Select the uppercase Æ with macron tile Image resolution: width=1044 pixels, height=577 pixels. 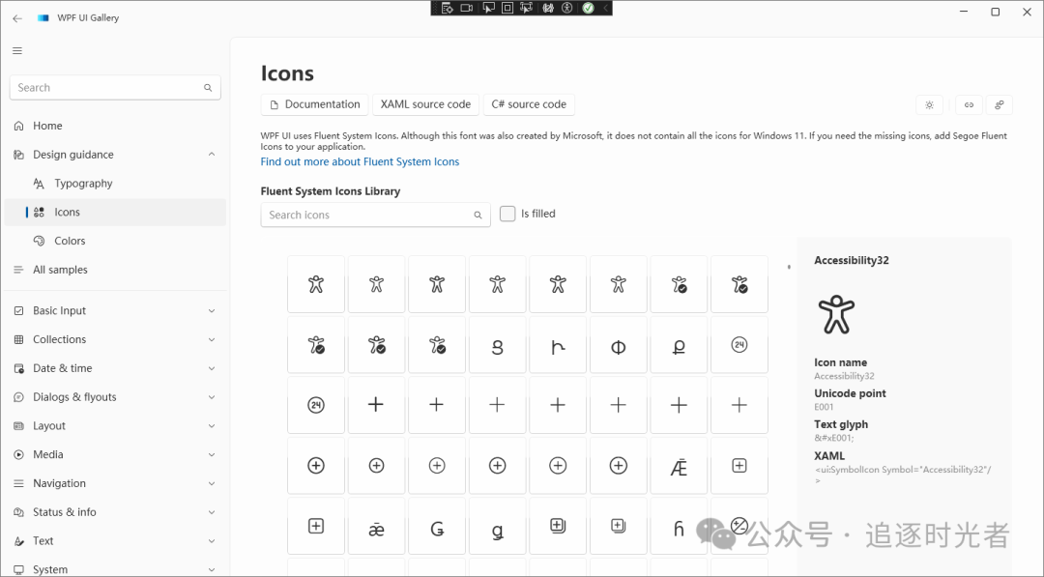pyautogui.click(x=679, y=466)
